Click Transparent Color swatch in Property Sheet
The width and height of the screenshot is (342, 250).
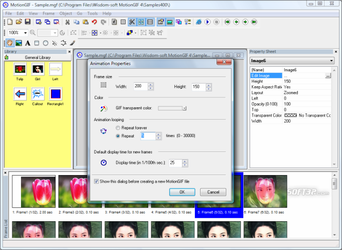pos(291,116)
